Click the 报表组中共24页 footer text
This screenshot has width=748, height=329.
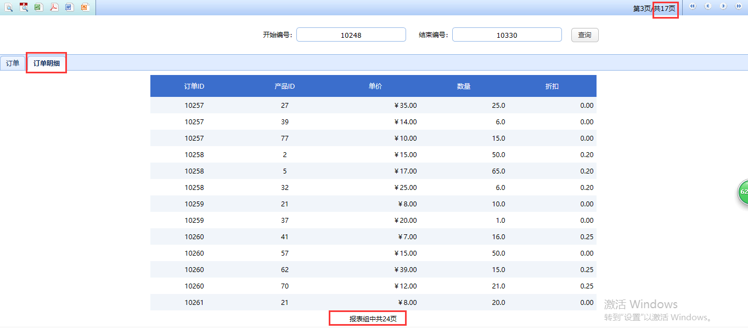pos(367,319)
